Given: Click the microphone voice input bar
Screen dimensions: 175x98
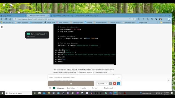Looking at the screenshot, I should pyautogui.click(x=71, y=84).
